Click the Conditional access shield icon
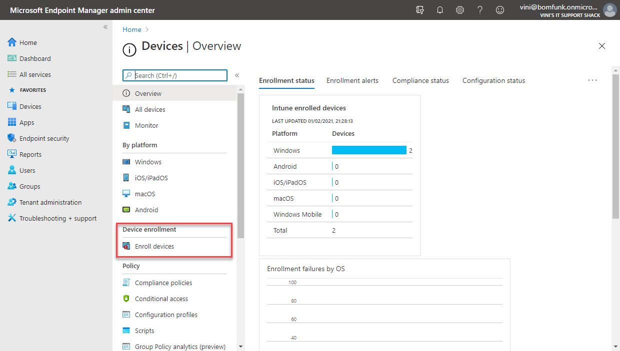Image resolution: width=620 pixels, height=351 pixels. click(126, 299)
